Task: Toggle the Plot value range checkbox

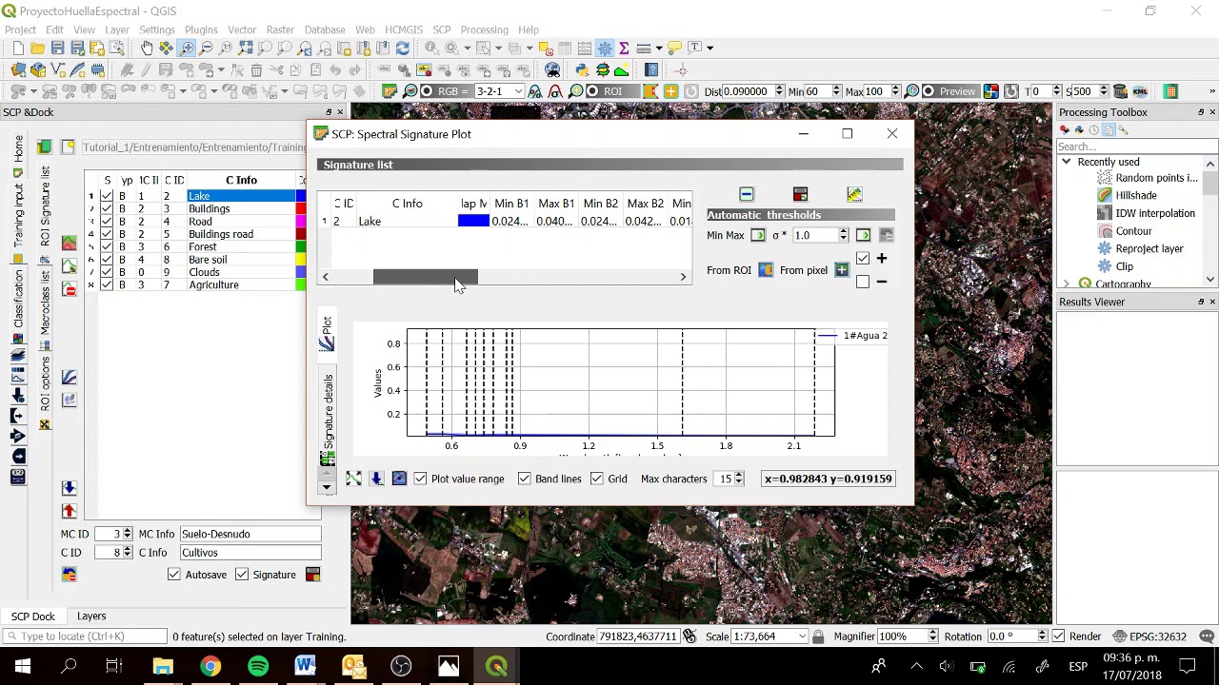Action: click(420, 479)
